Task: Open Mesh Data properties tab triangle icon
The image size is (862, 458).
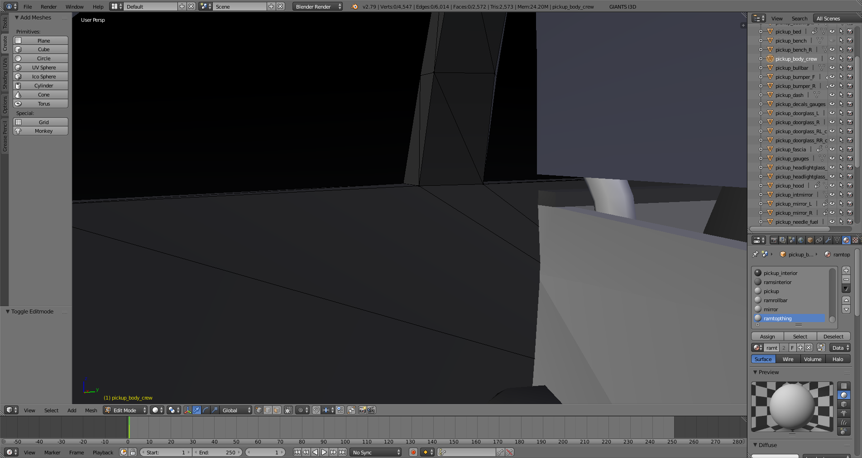Action: [x=837, y=240]
